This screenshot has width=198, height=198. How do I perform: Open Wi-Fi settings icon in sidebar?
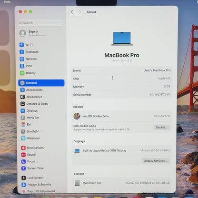click(22, 45)
